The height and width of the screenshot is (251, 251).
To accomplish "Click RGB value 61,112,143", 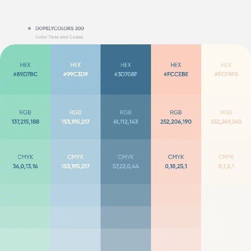I will click(x=125, y=122).
